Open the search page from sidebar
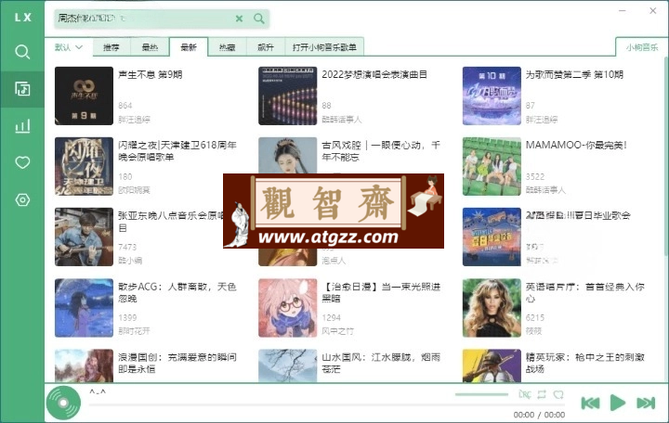Viewport: 669px width, 423px height. (22, 52)
